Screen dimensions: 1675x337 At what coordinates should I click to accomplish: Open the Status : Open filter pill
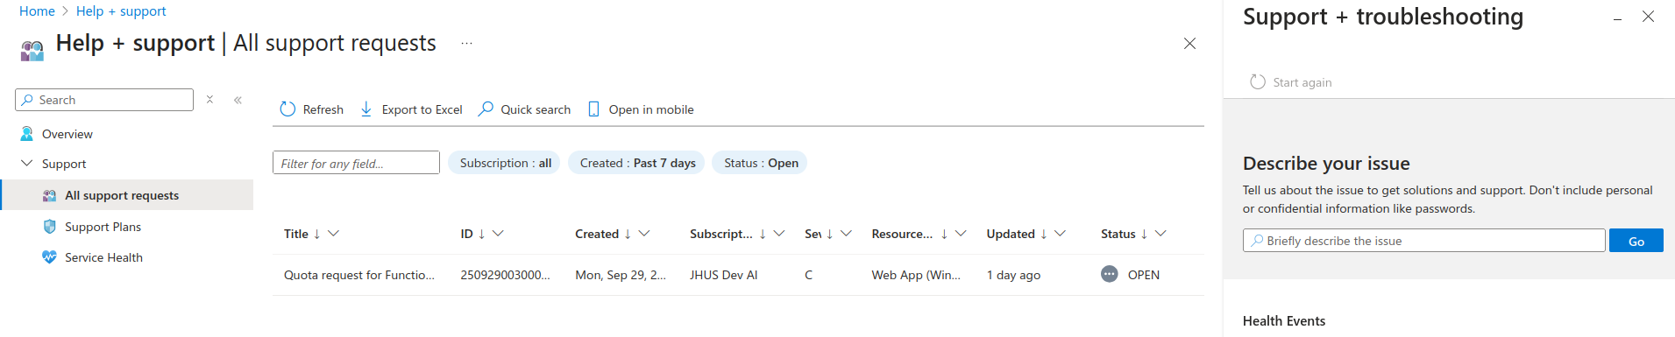pos(760,163)
